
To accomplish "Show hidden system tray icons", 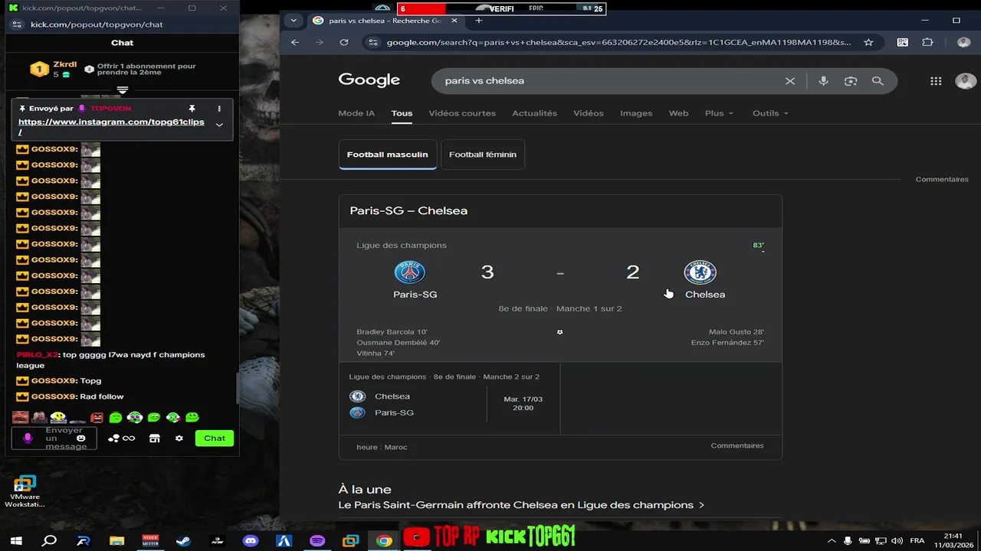I will pyautogui.click(x=832, y=540).
